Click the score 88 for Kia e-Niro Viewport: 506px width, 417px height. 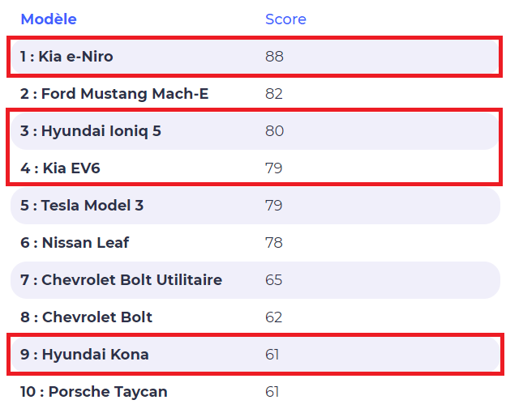tap(274, 57)
